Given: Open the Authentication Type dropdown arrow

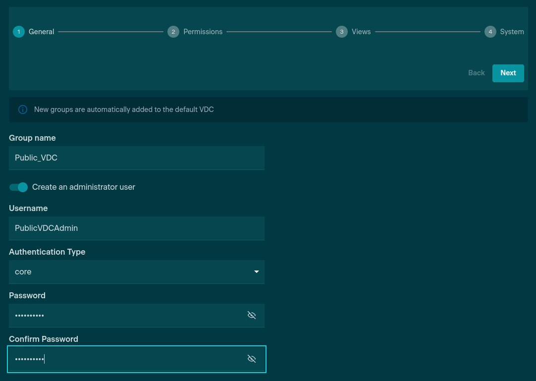Looking at the screenshot, I should (x=256, y=272).
